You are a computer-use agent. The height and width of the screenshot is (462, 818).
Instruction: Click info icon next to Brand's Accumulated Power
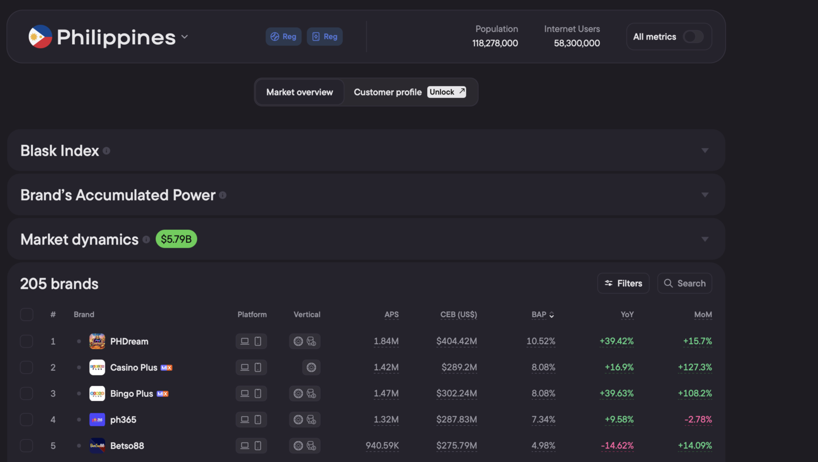pyautogui.click(x=223, y=195)
